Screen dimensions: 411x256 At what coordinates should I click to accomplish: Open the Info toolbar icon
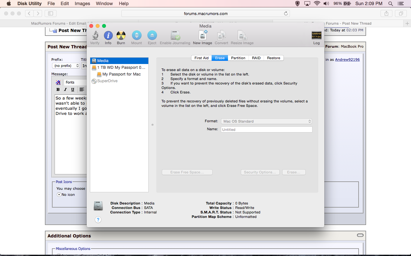(x=108, y=36)
